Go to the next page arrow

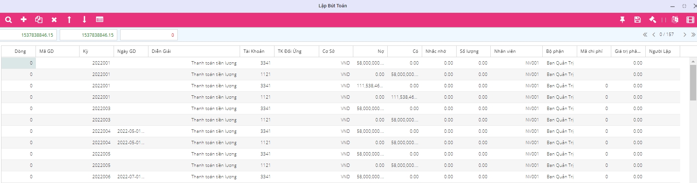pyautogui.click(x=685, y=34)
